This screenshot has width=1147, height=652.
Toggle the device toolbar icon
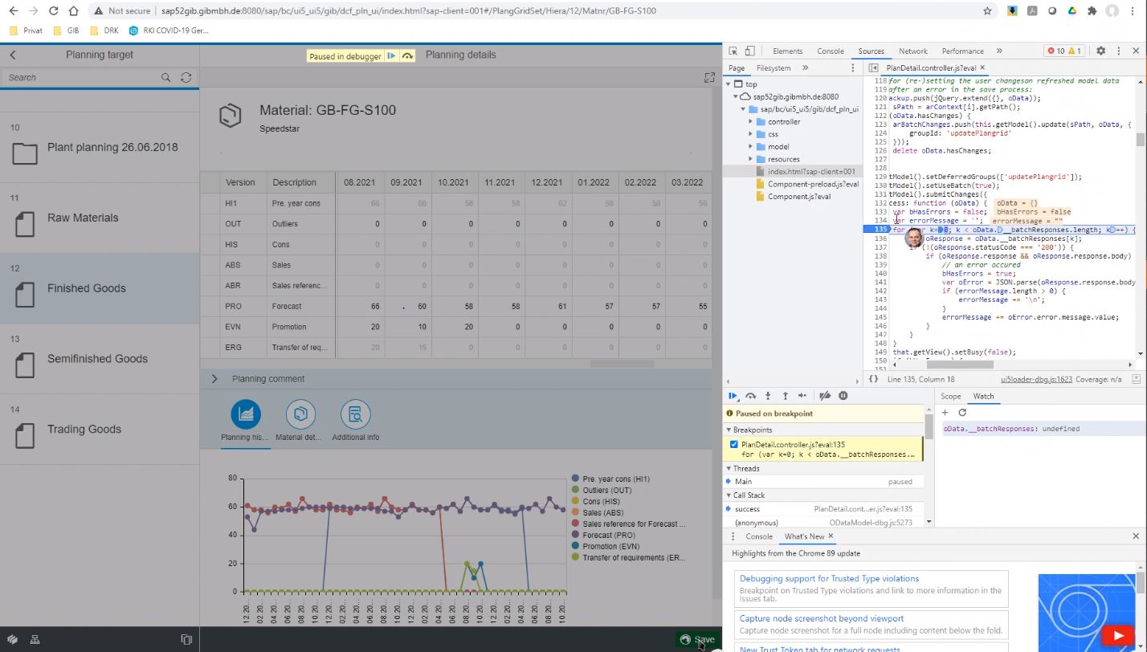[749, 51]
